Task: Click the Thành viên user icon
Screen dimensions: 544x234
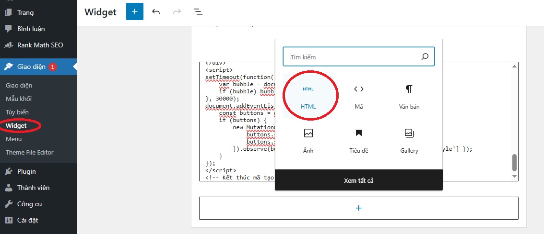Action: pyautogui.click(x=8, y=188)
